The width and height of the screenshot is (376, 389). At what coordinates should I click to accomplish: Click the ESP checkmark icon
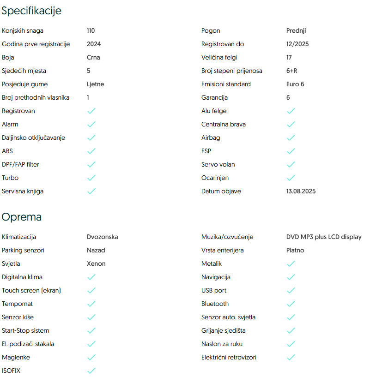(x=291, y=151)
